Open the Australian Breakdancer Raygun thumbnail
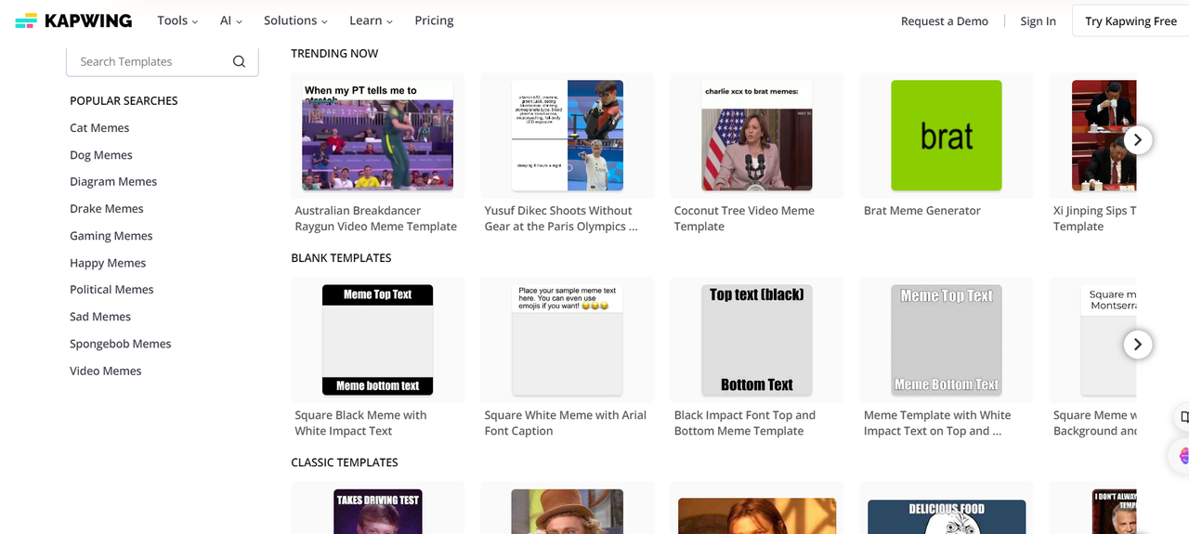Viewport: 1189px width, 534px height. tap(377, 136)
